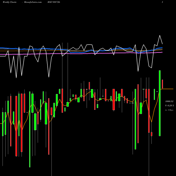Screen dimensions: 176x176
Task: Click the 'MunafaSutra.com' label
Action: [x=33, y=2]
